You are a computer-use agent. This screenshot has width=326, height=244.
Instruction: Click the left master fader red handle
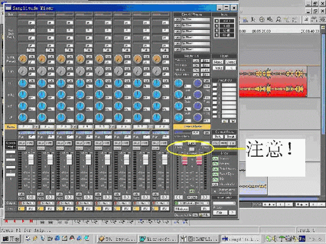click(185, 161)
